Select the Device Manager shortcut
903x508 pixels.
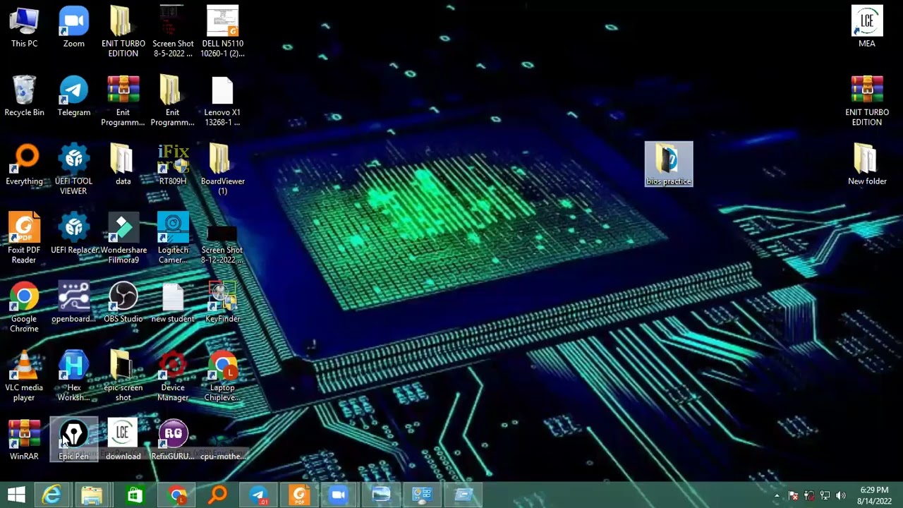(x=173, y=376)
